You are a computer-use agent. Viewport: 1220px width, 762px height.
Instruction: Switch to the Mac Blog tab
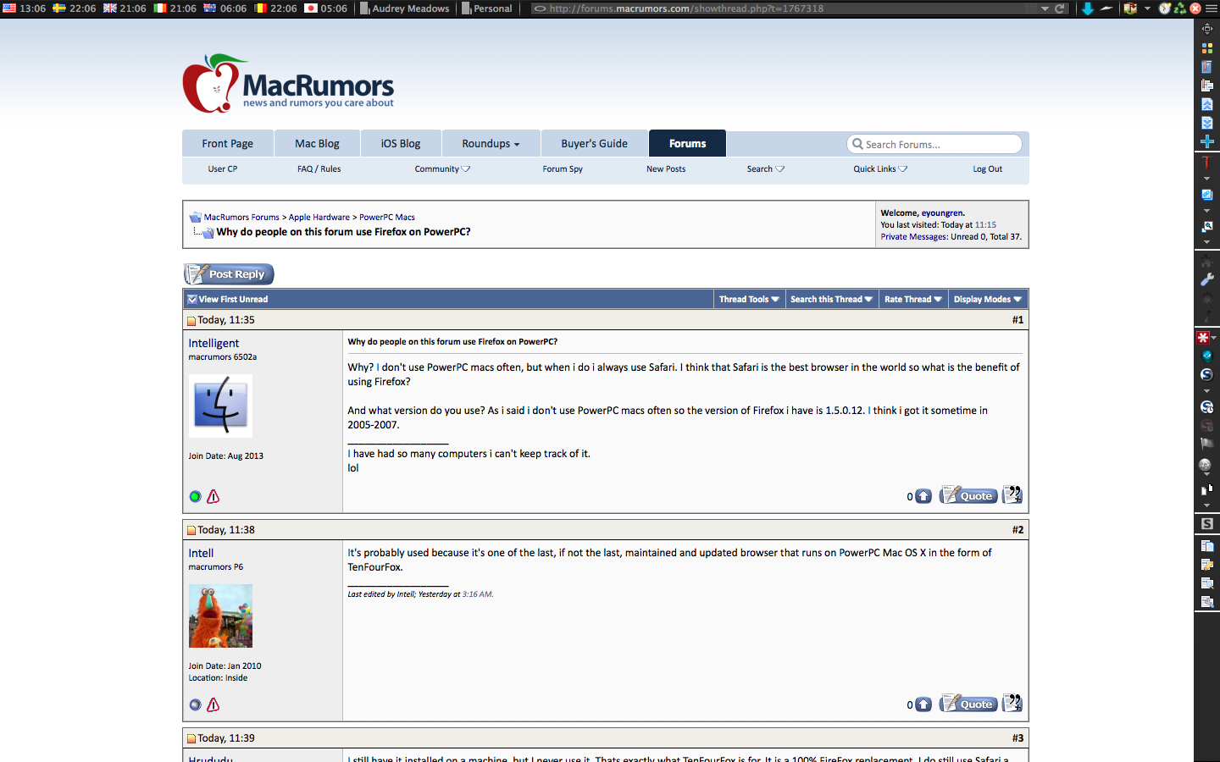point(317,143)
